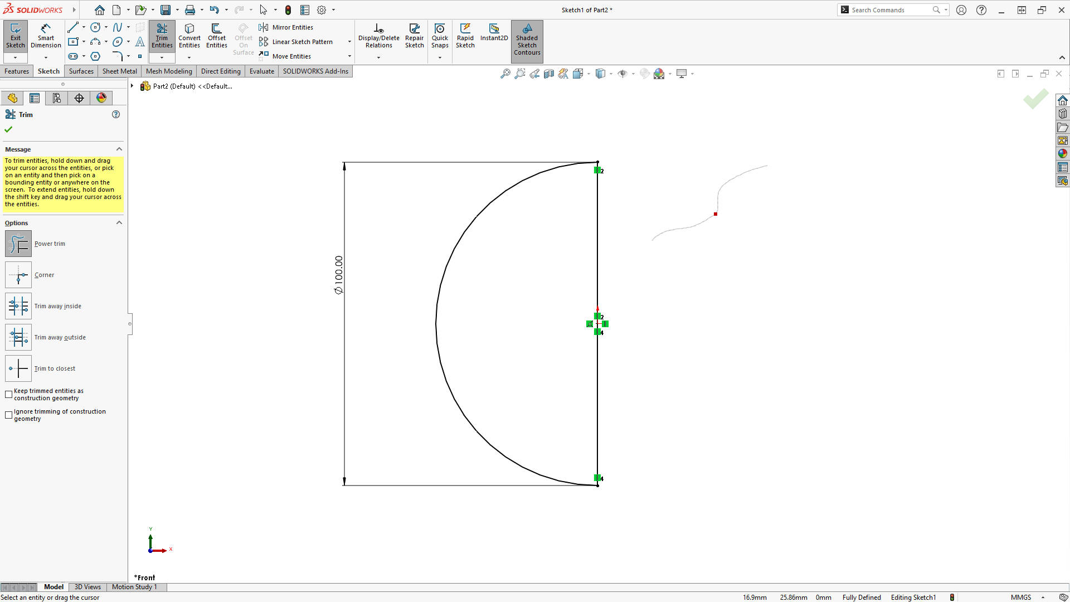The image size is (1070, 602).
Task: Check ignore trimming of construction geometry
Action: tap(9, 415)
